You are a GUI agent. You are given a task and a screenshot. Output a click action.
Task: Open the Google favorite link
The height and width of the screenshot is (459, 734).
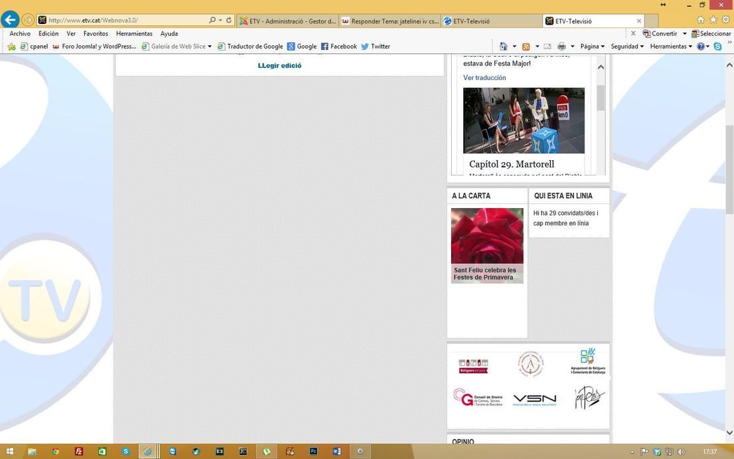coord(302,46)
